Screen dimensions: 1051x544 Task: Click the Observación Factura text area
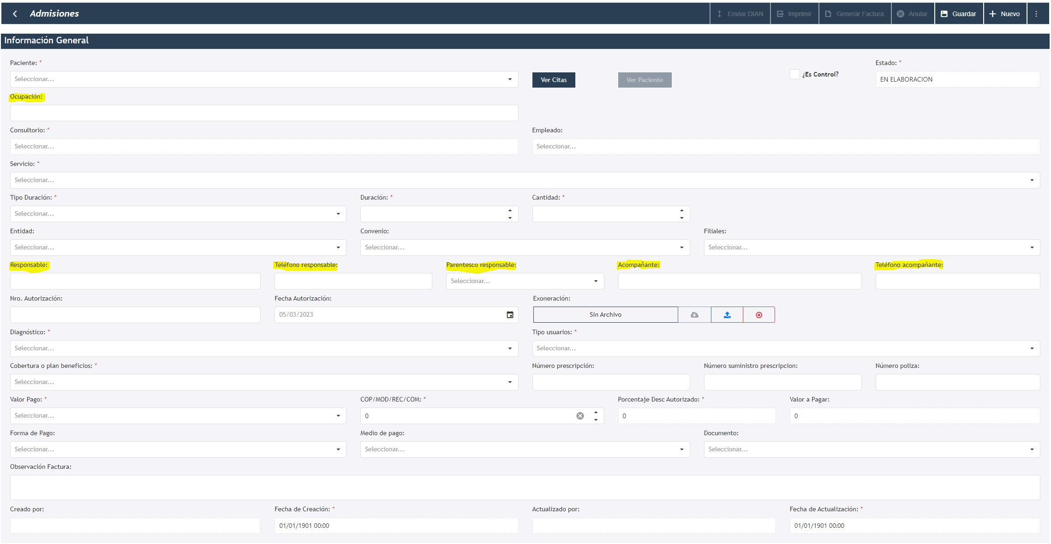[525, 487]
